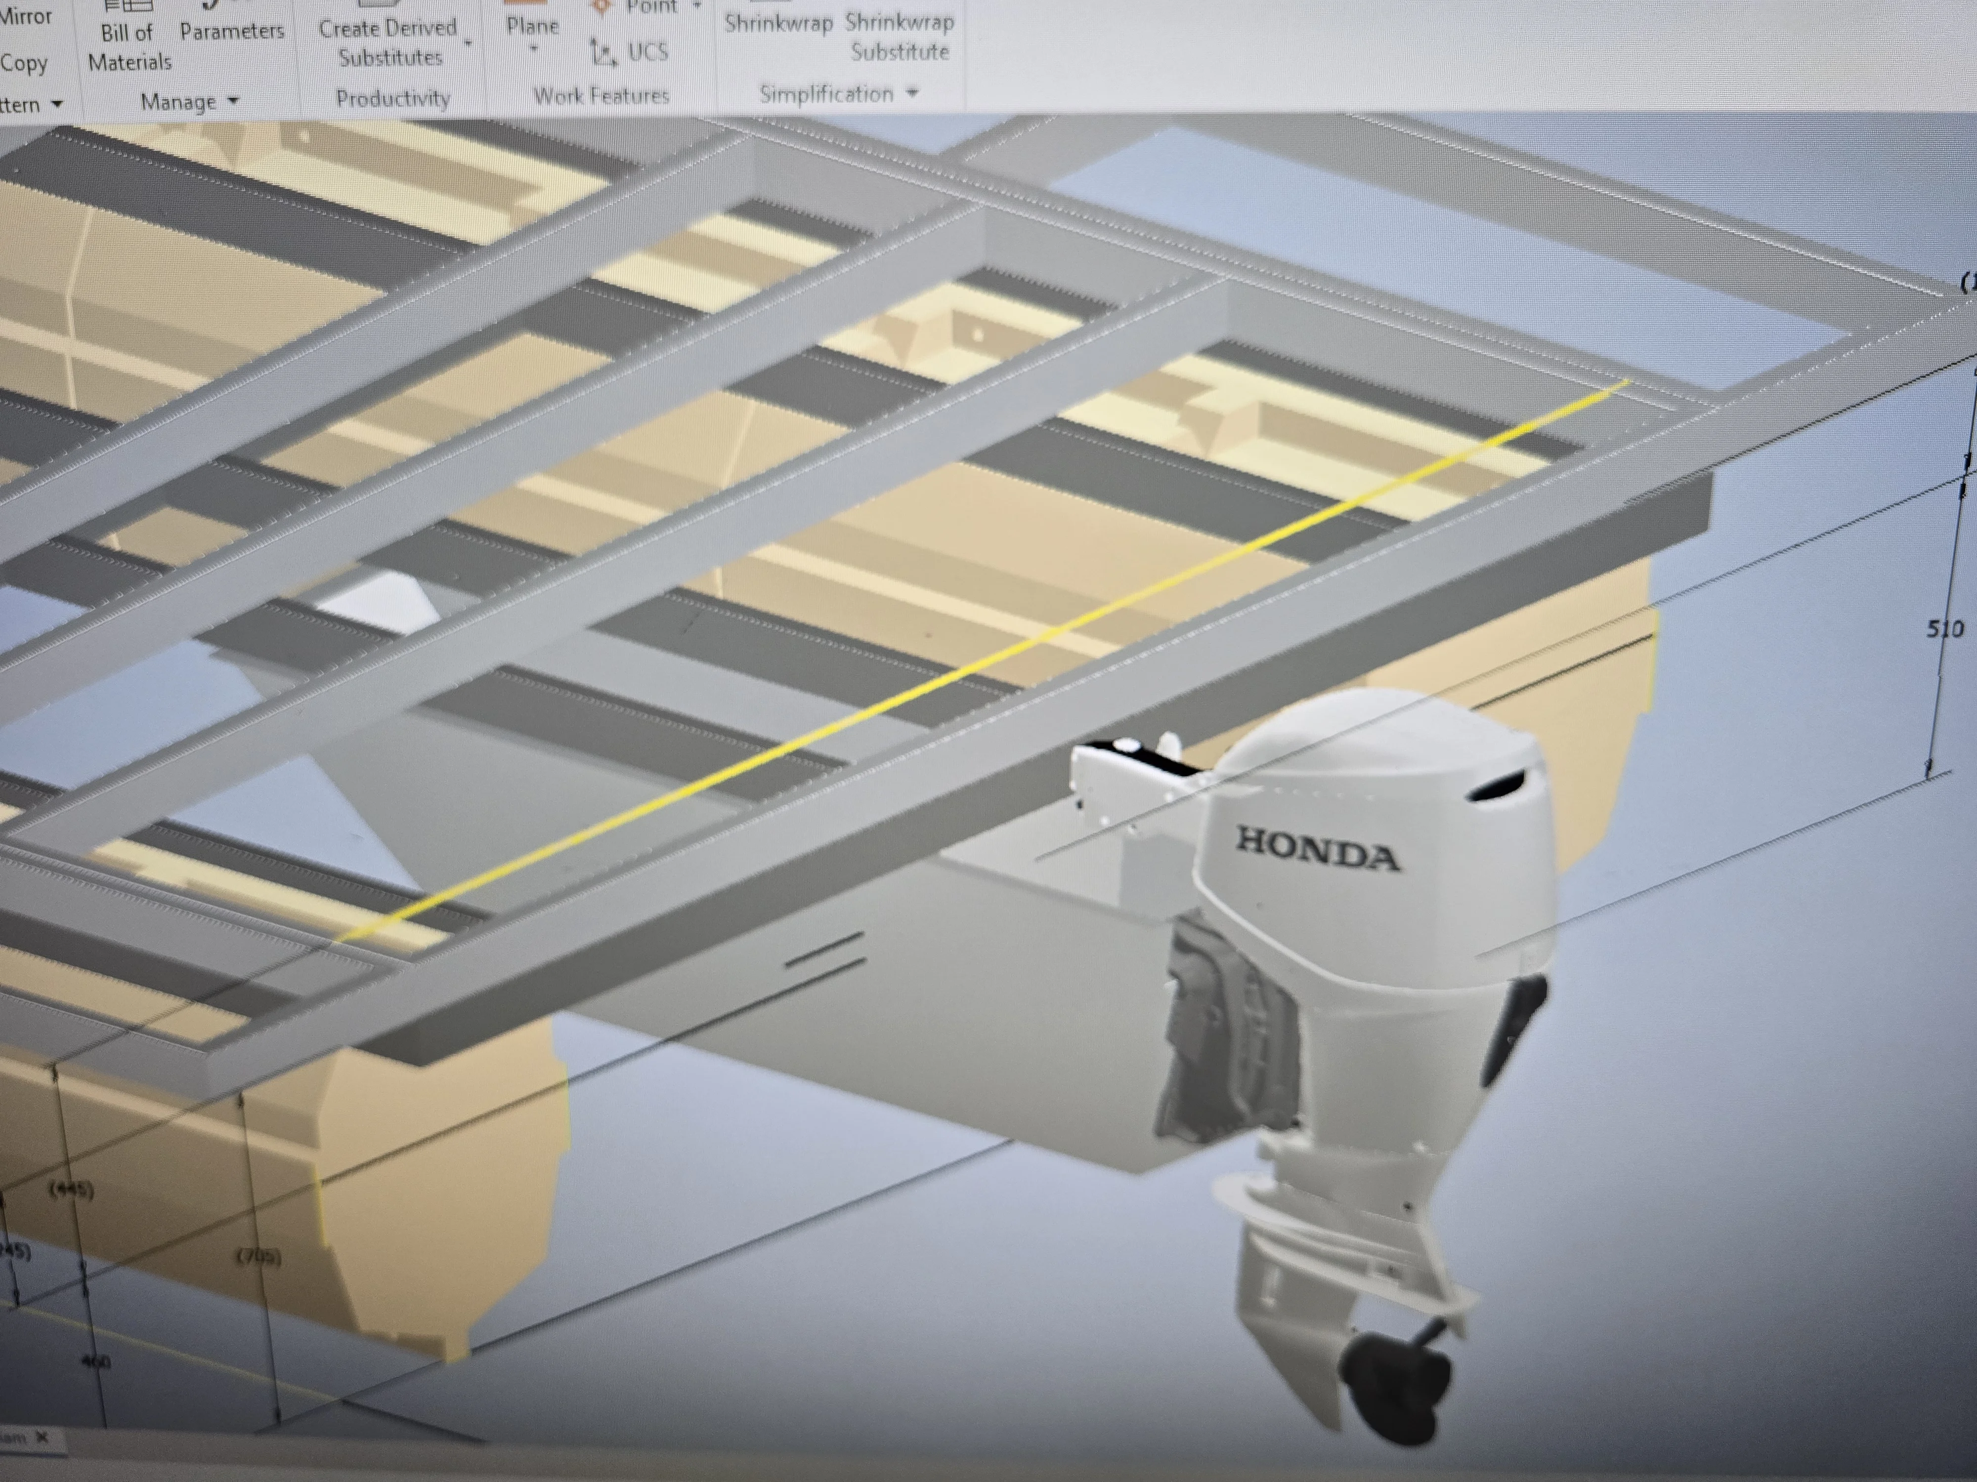Close the open .iam document tab
Screen dimensions: 1977x1482
pos(41,1438)
